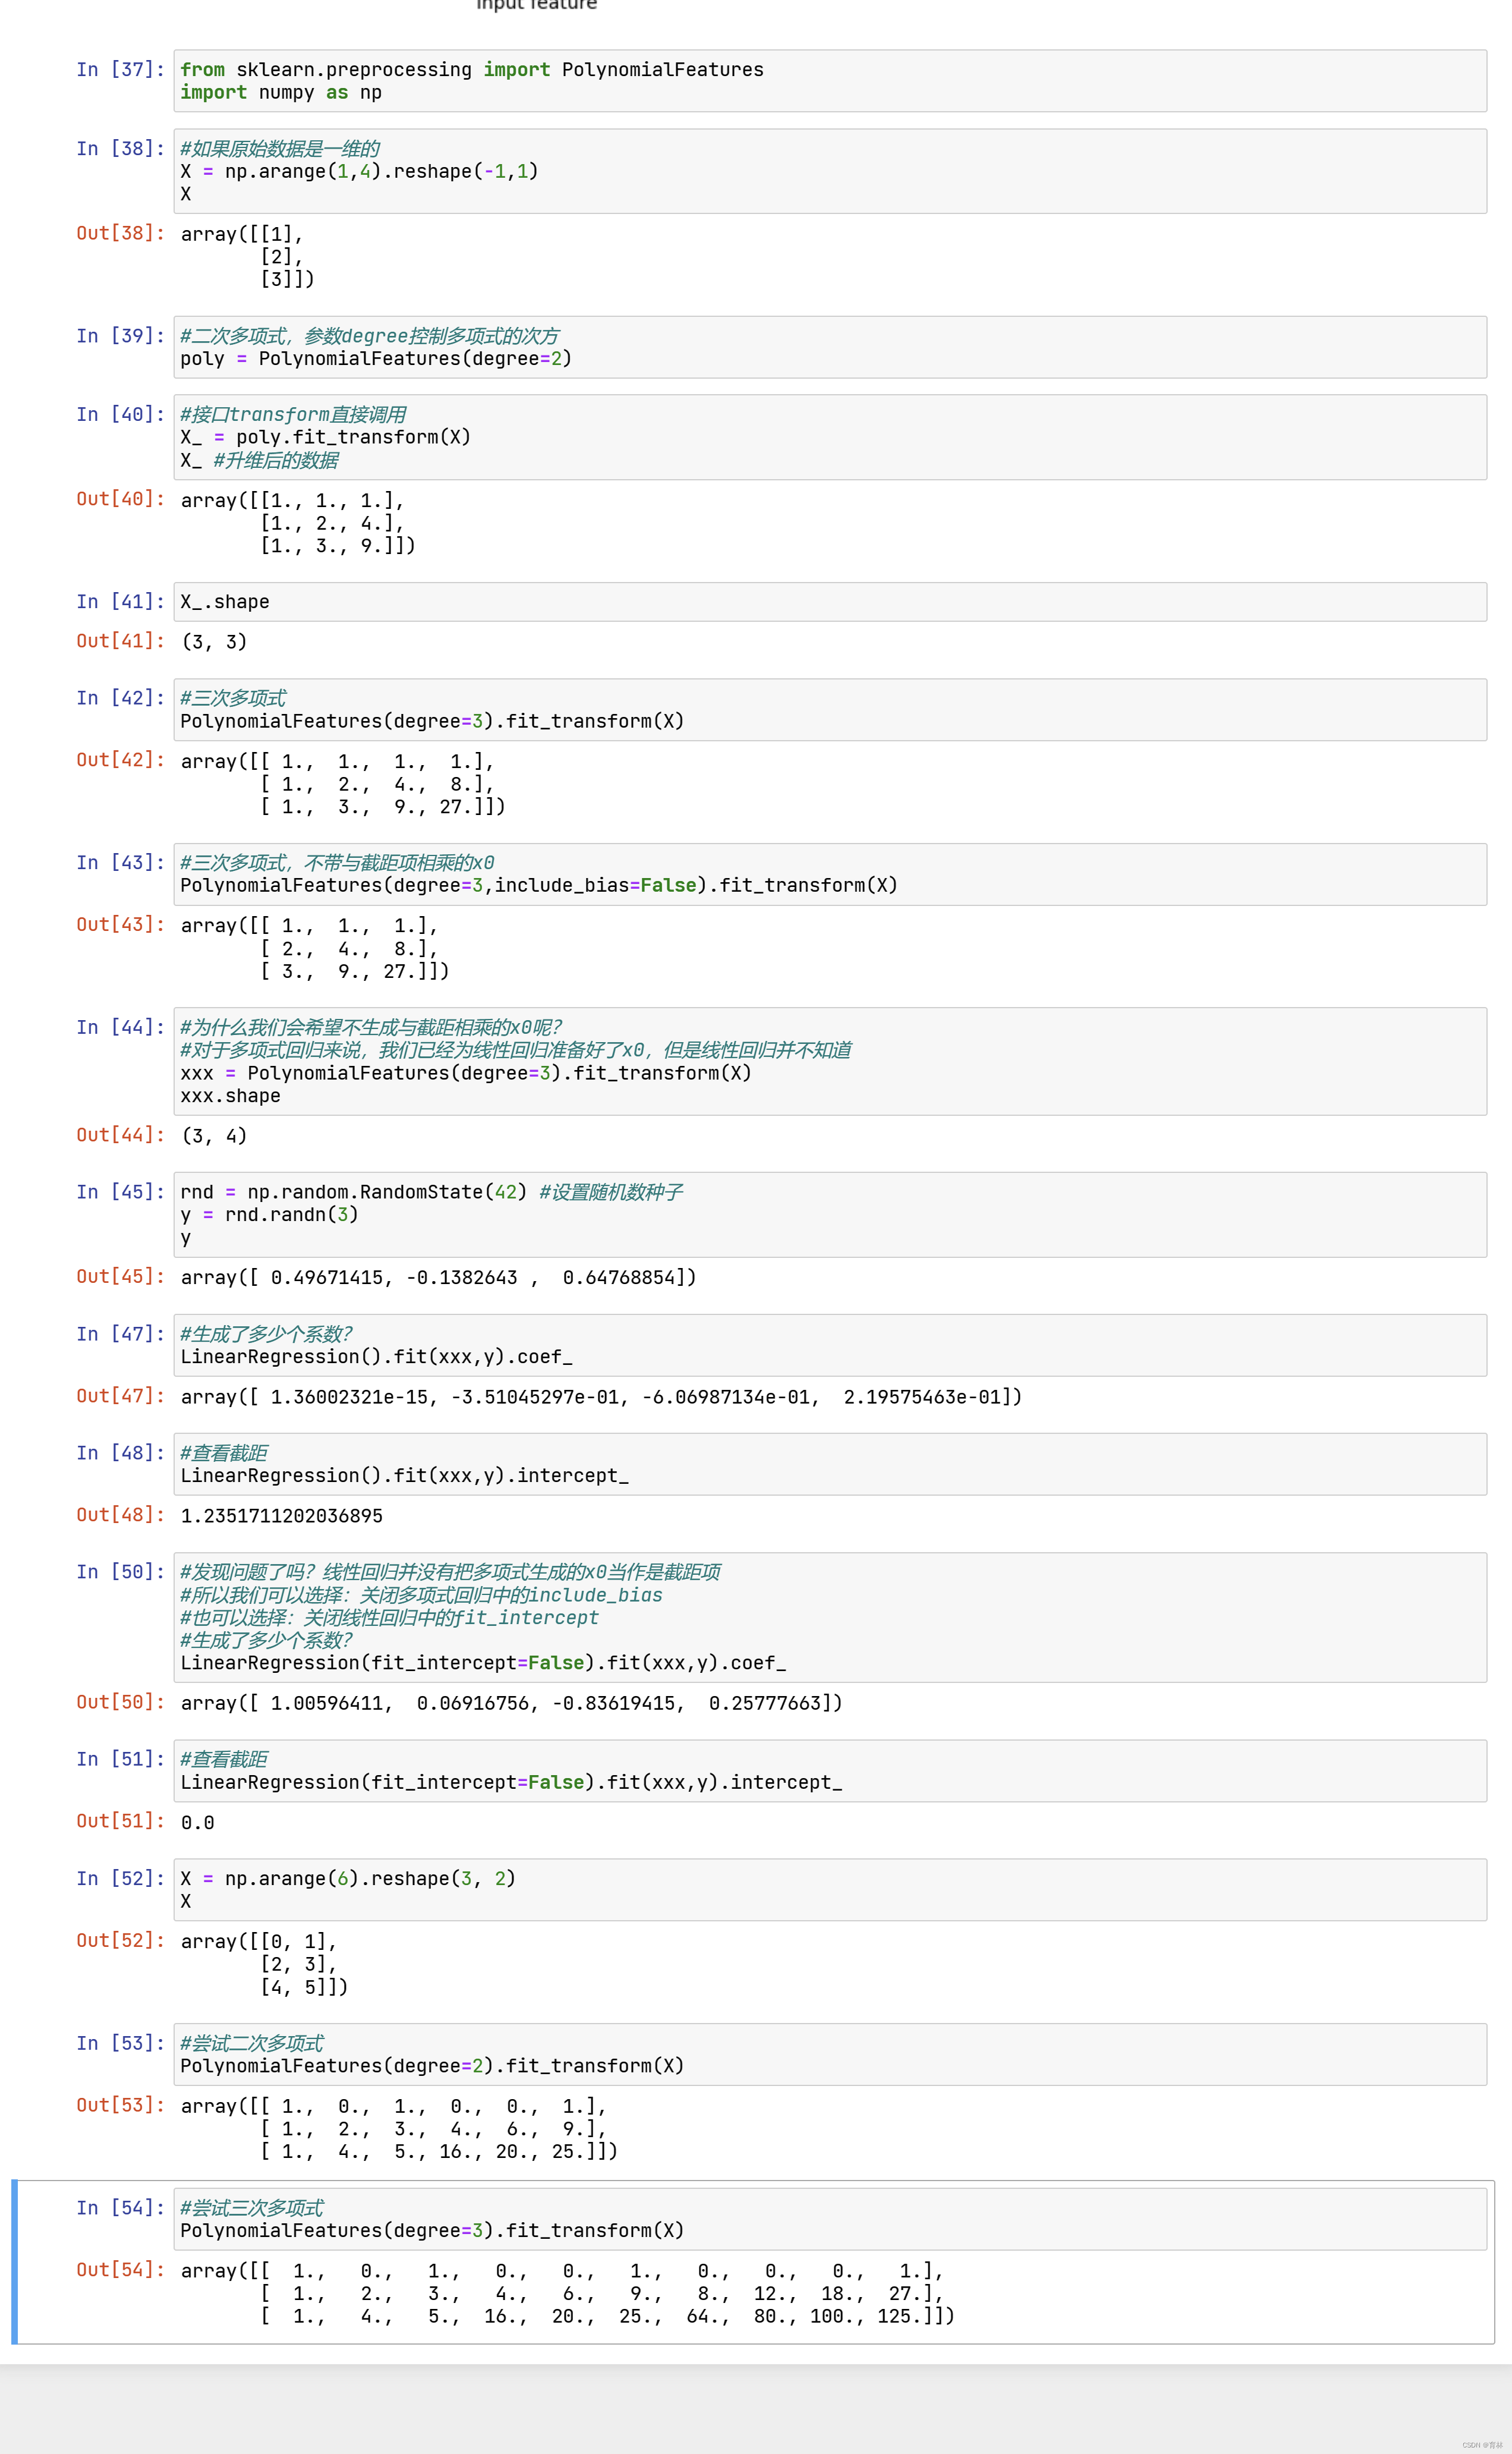Click the In [39]: prompt label
Image resolution: width=1512 pixels, height=2454 pixels.
pyautogui.click(x=120, y=335)
